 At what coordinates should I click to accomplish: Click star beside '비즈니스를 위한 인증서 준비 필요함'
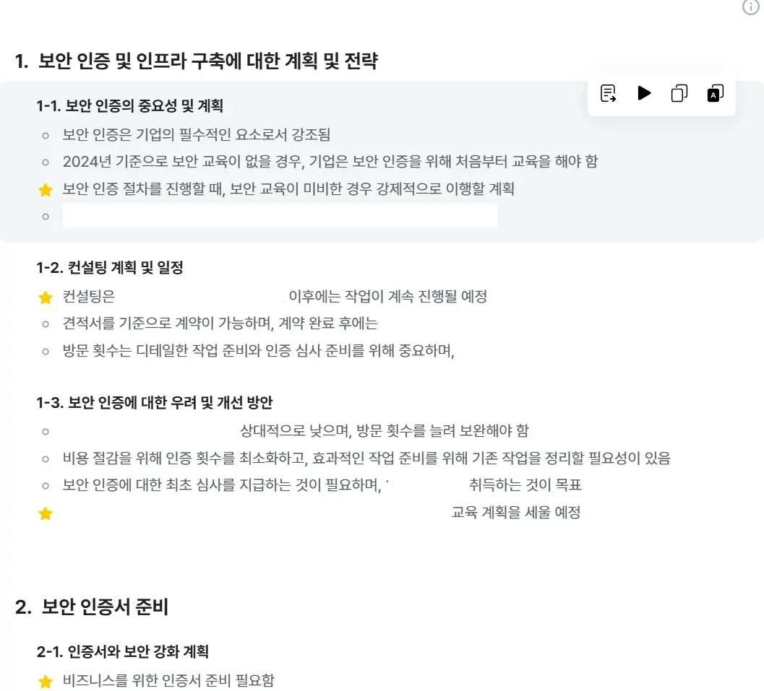46,681
